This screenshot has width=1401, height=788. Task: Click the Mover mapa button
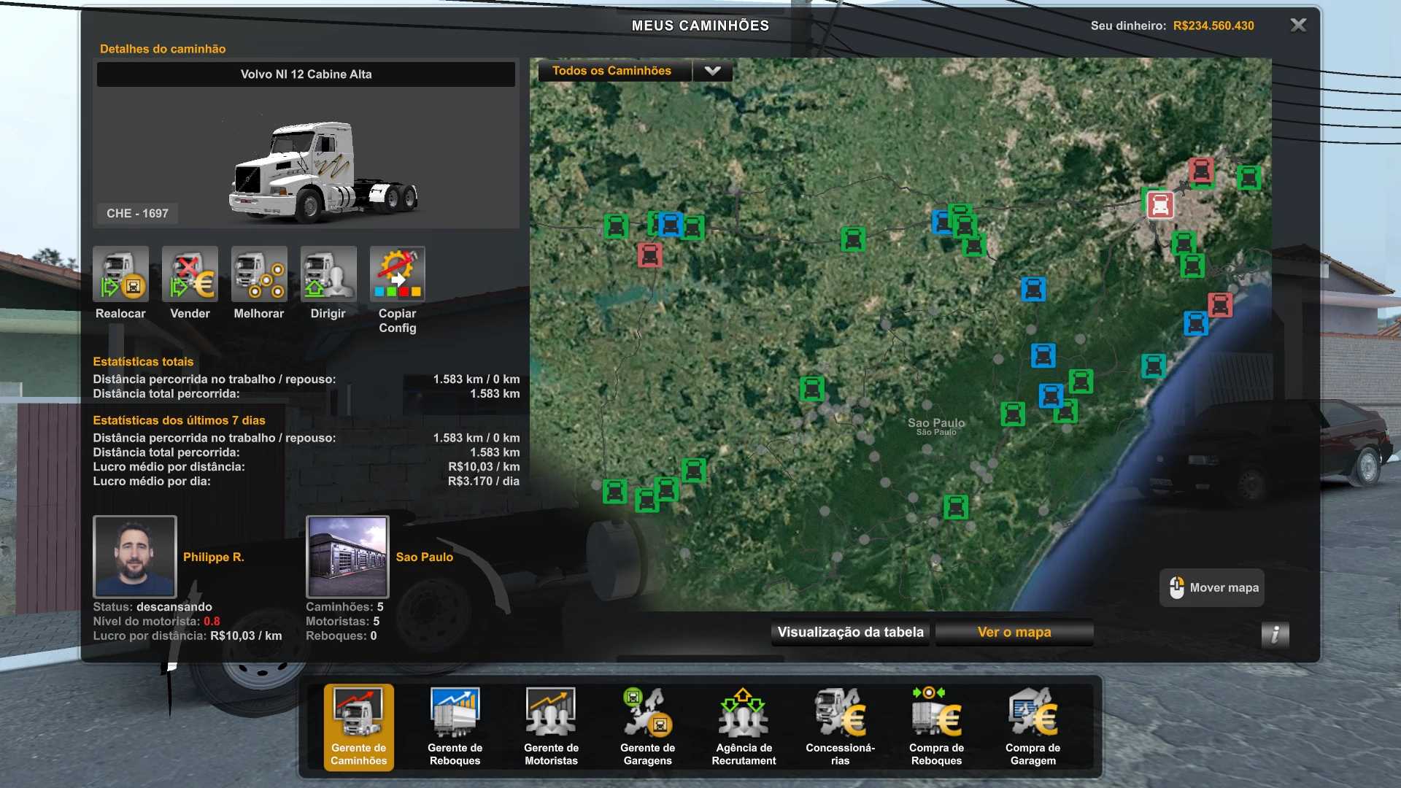click(x=1212, y=588)
